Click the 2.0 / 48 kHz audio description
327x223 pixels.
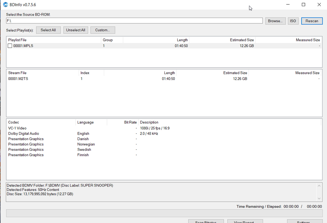click(x=149, y=134)
